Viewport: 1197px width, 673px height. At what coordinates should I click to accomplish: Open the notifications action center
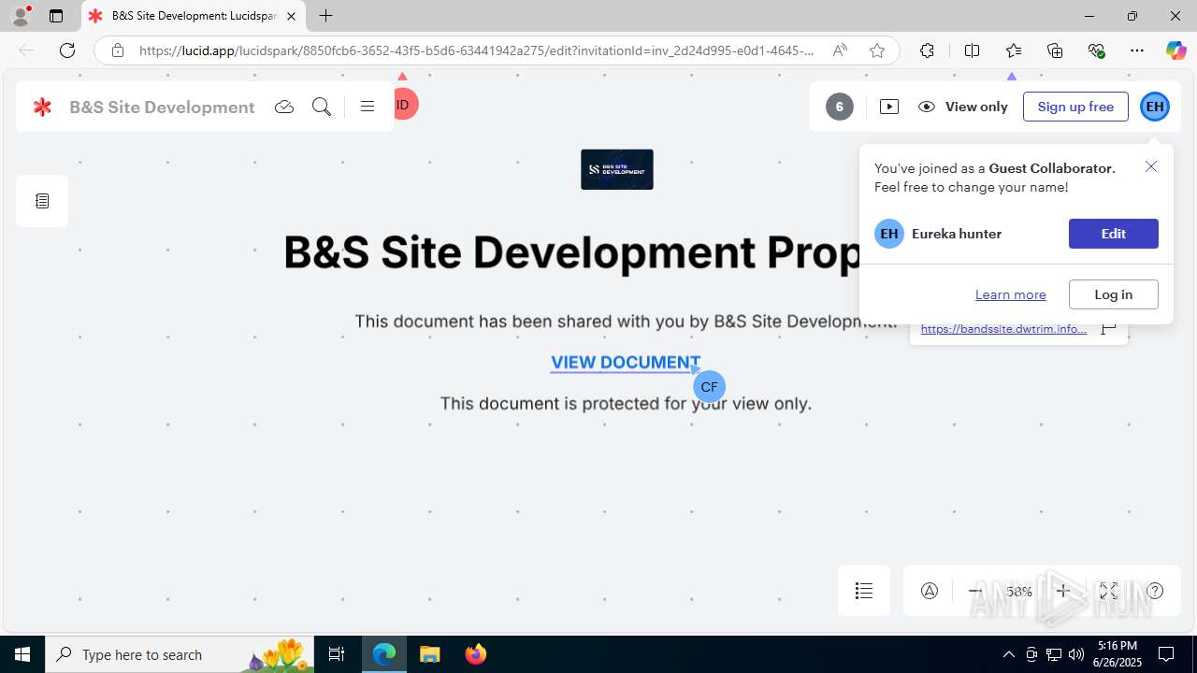pos(1166,654)
